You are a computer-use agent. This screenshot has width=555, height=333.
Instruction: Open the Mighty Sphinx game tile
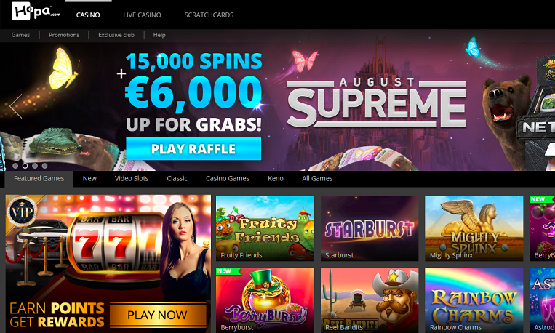[474, 228]
